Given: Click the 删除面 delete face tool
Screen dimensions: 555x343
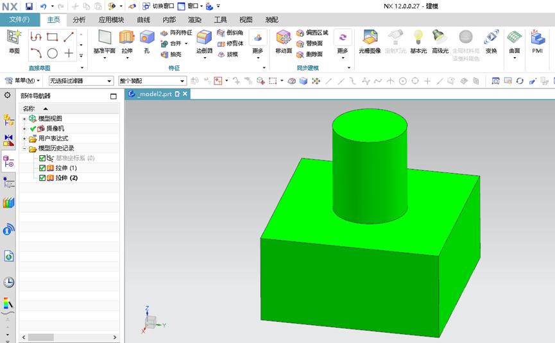Looking at the screenshot, I should 310,54.
